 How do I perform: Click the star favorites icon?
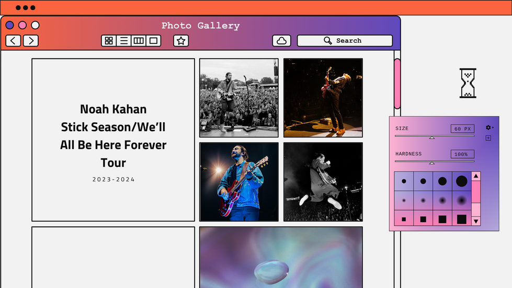tap(181, 41)
